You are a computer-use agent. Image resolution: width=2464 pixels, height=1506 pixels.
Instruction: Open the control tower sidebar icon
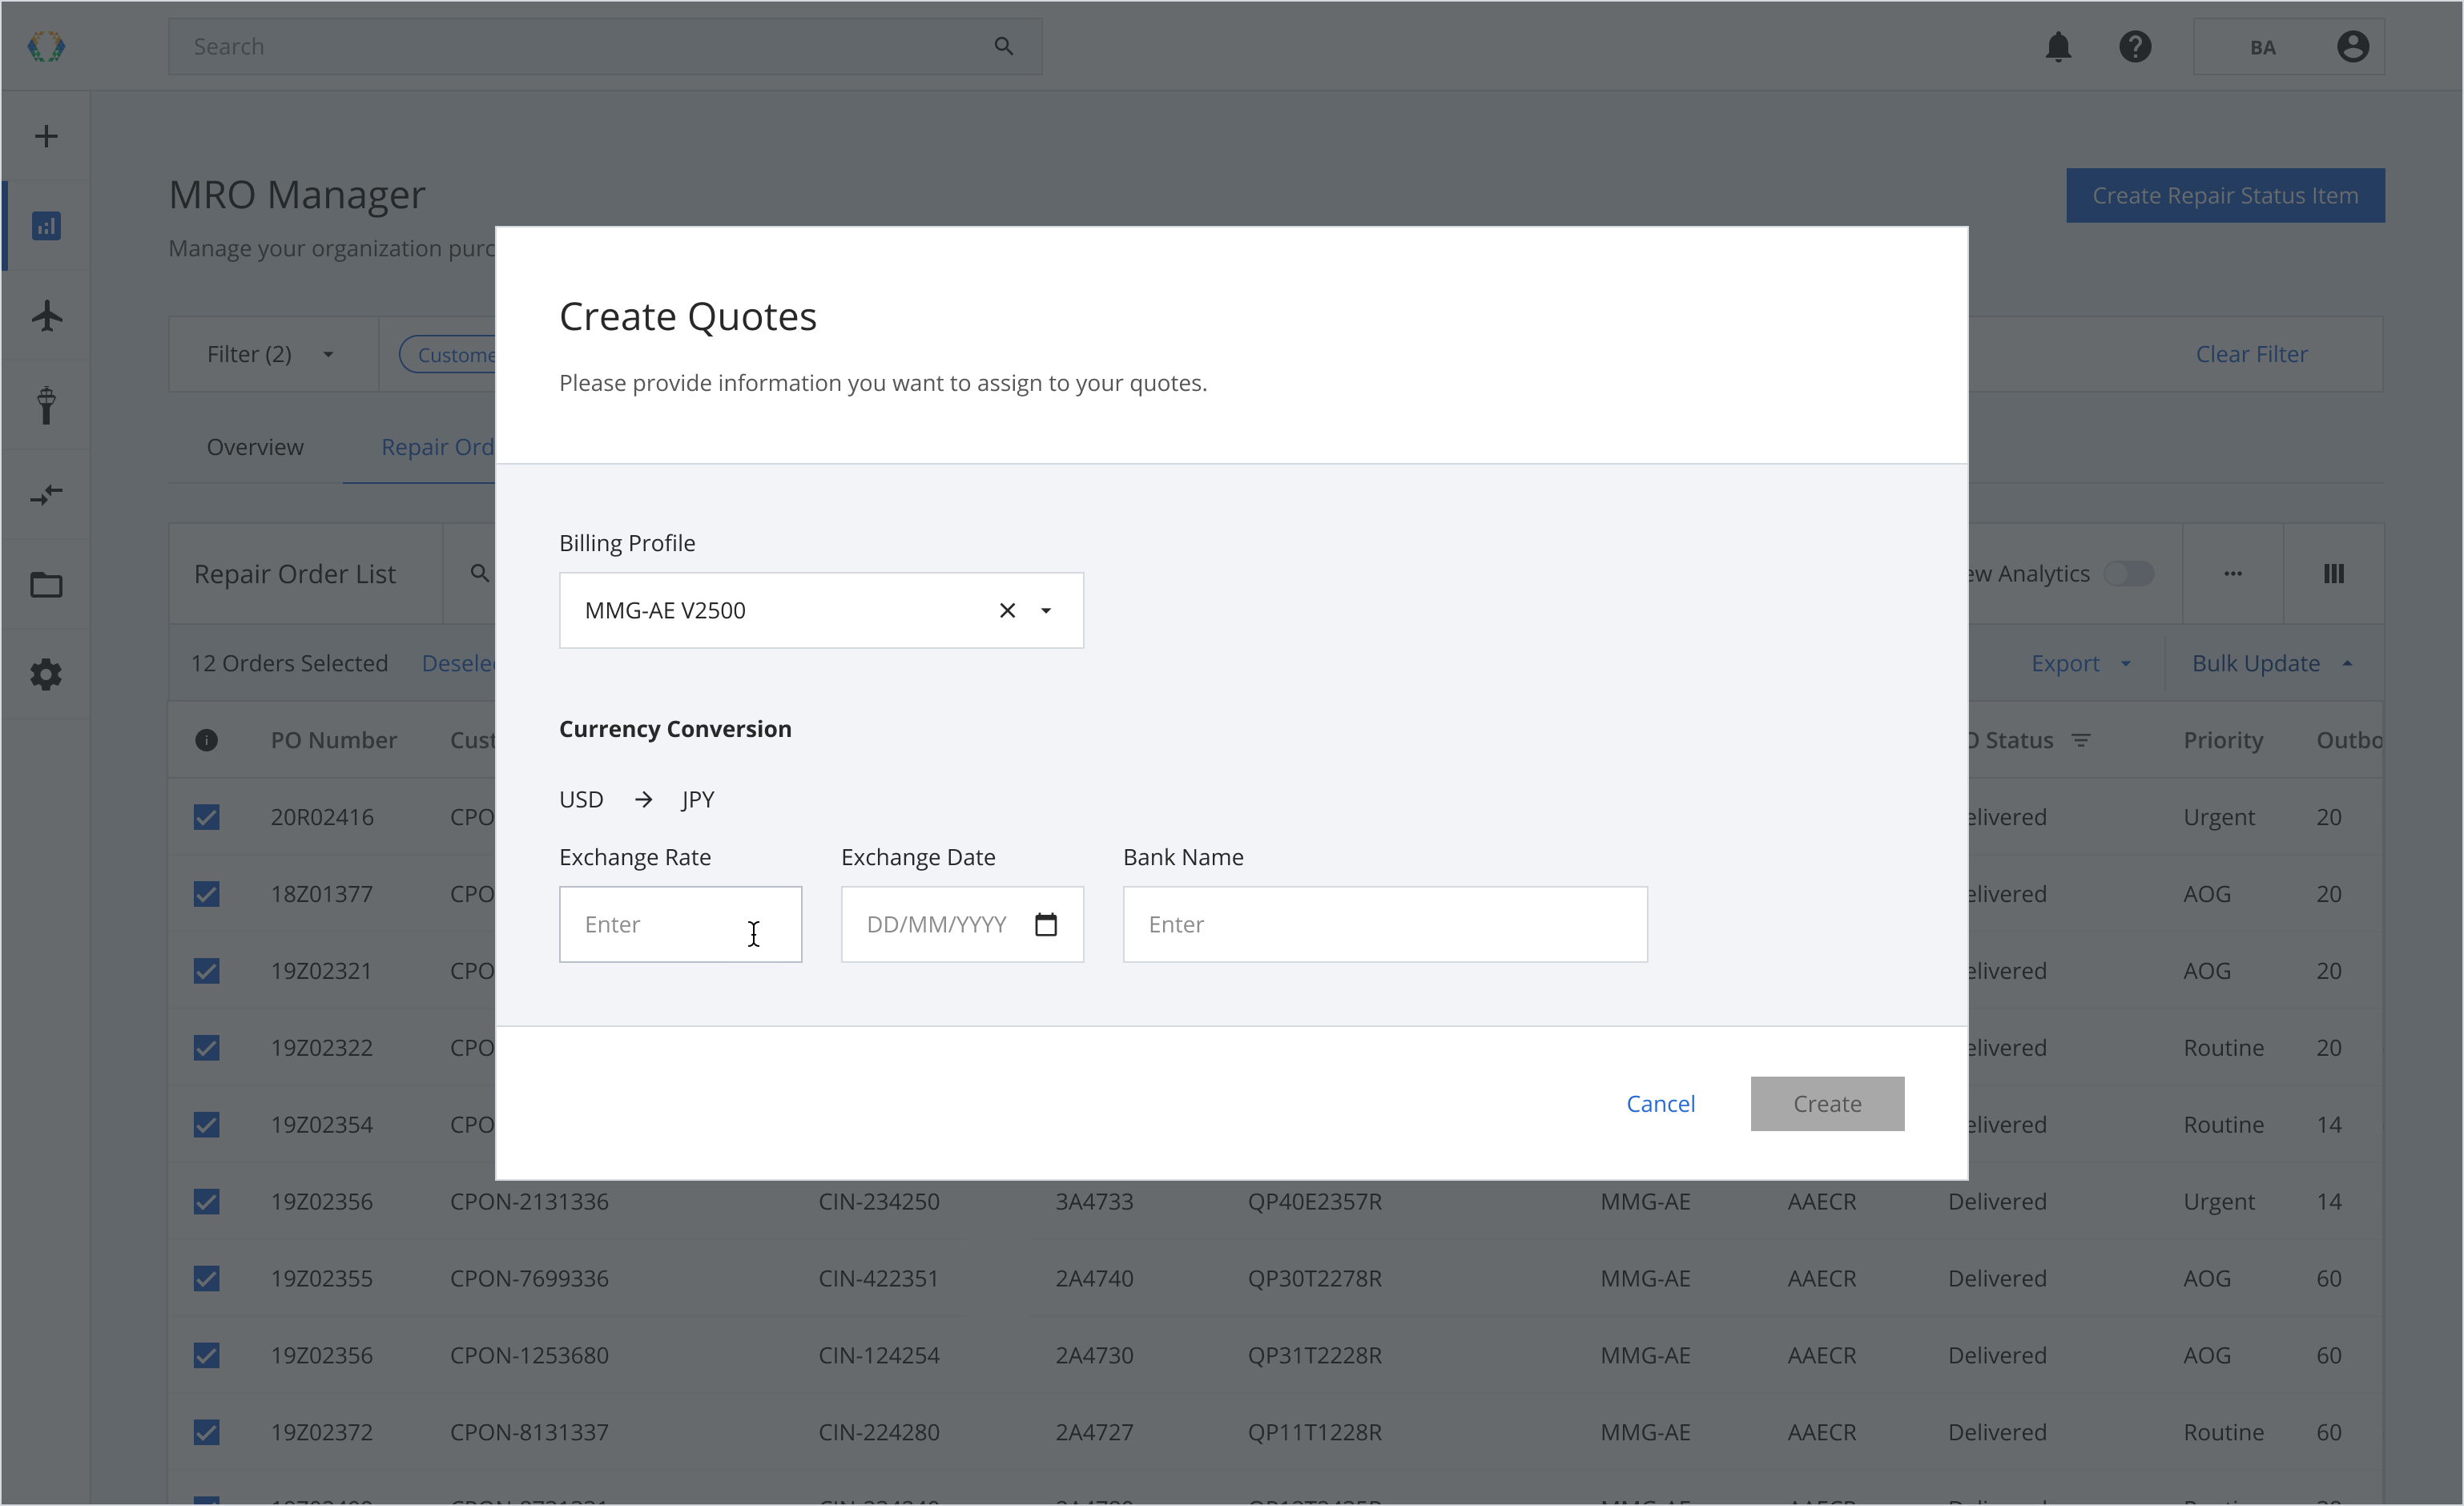[46, 405]
